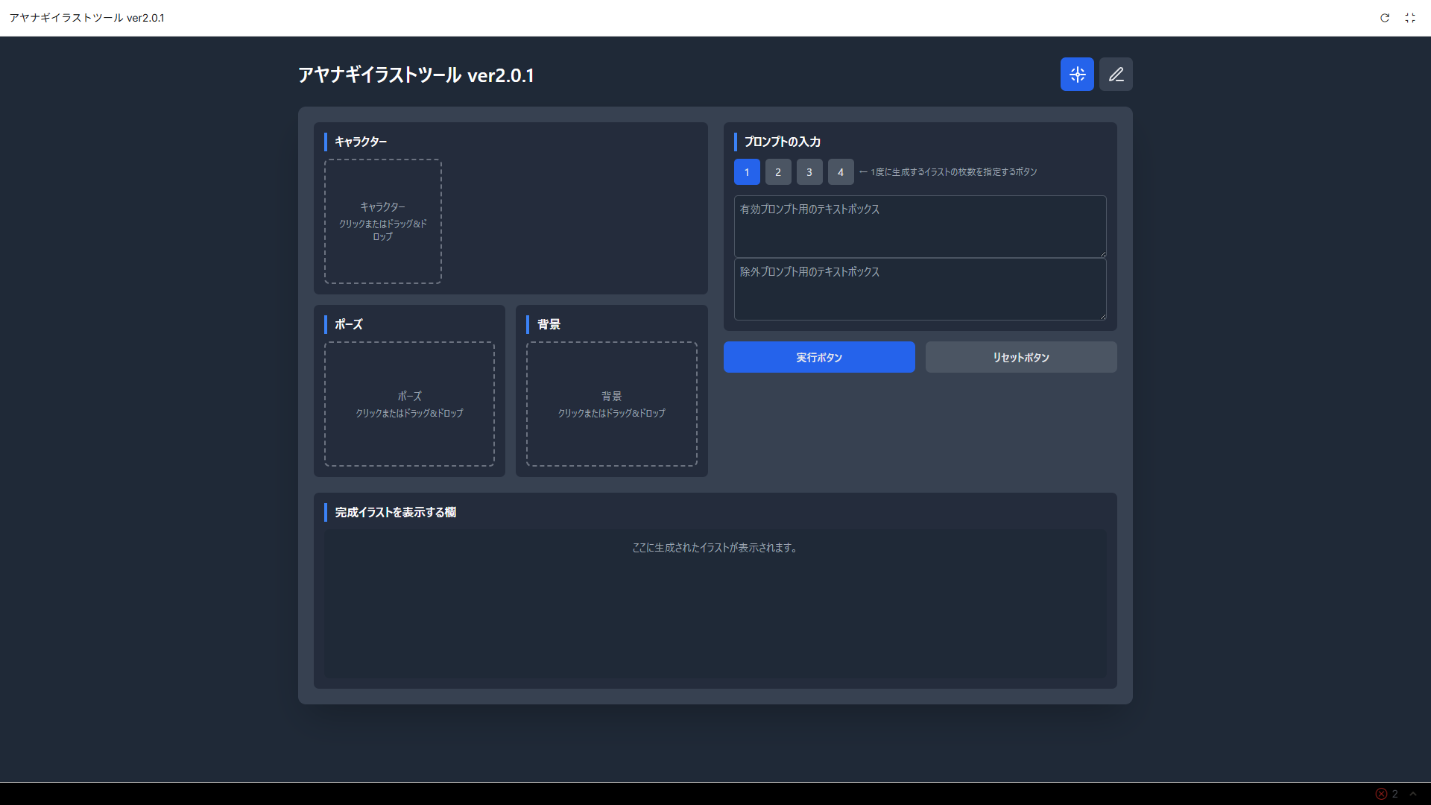
Task: Click the ポーズ image upload drop zone
Action: (x=409, y=404)
